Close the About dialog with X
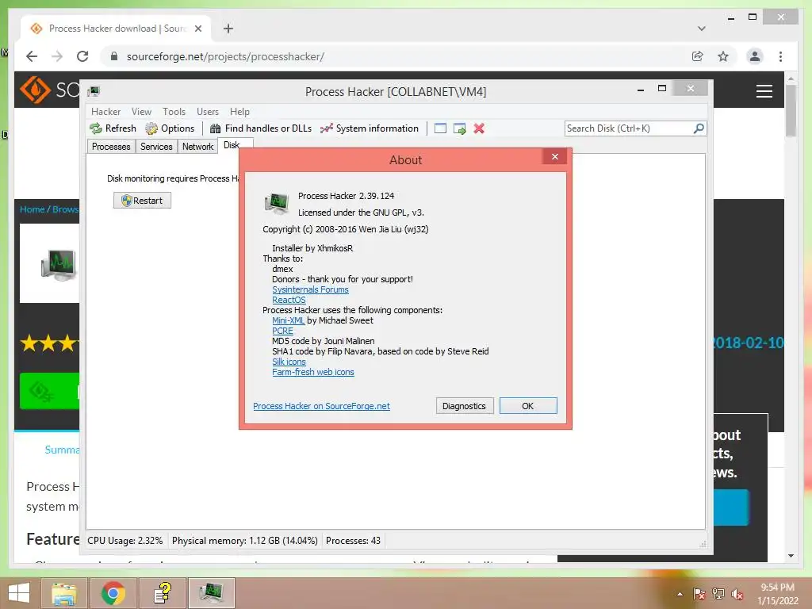Screen dimensions: 812x609 [554, 156]
